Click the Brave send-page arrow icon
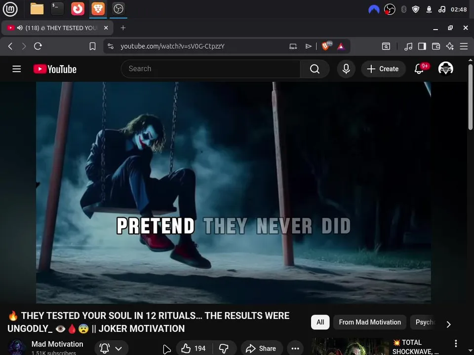This screenshot has width=474, height=355. click(x=308, y=46)
